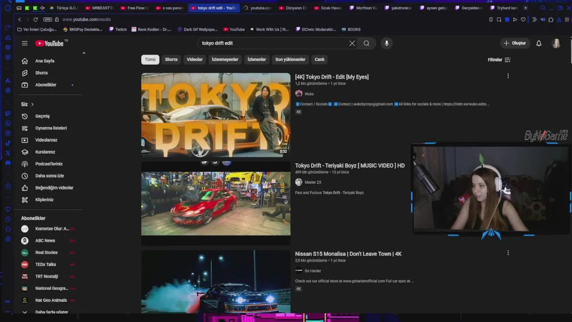Open Instagram in Opera sidebar
572x322 pixels.
[8, 133]
